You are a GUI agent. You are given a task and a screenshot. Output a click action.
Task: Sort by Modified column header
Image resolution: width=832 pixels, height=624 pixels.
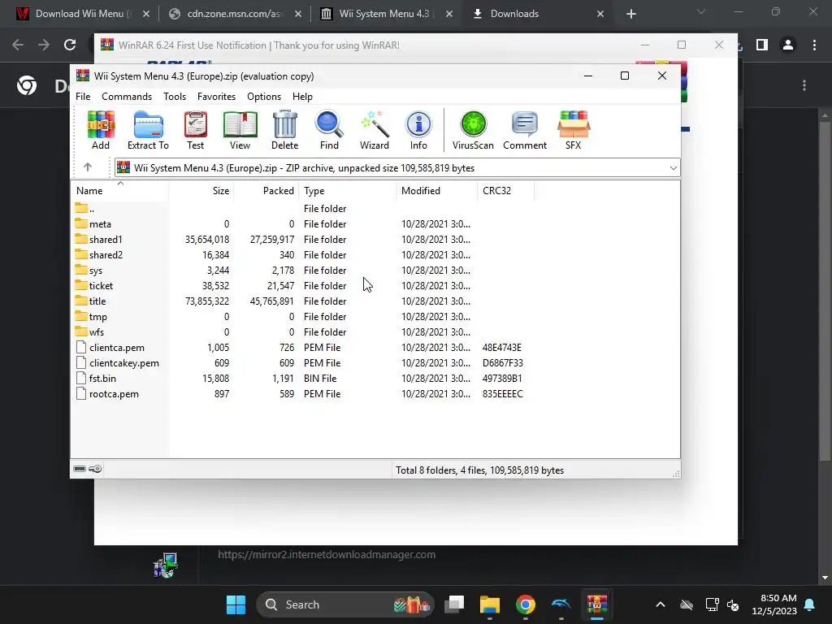coord(436,190)
